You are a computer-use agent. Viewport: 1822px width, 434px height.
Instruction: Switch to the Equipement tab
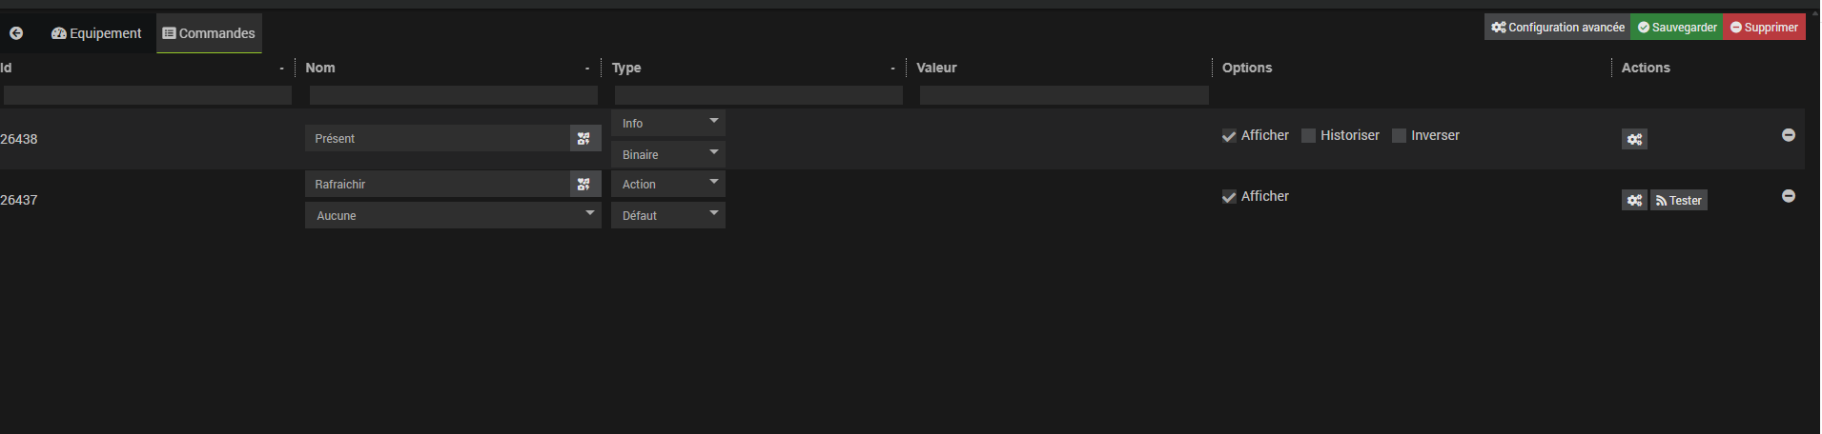coord(96,33)
